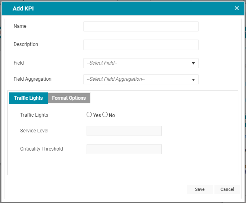Click the No label next to the radio
This screenshot has height=203, width=246.
(112, 115)
